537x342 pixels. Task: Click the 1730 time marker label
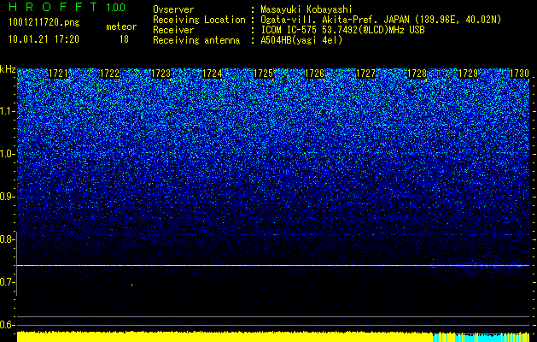(x=520, y=74)
